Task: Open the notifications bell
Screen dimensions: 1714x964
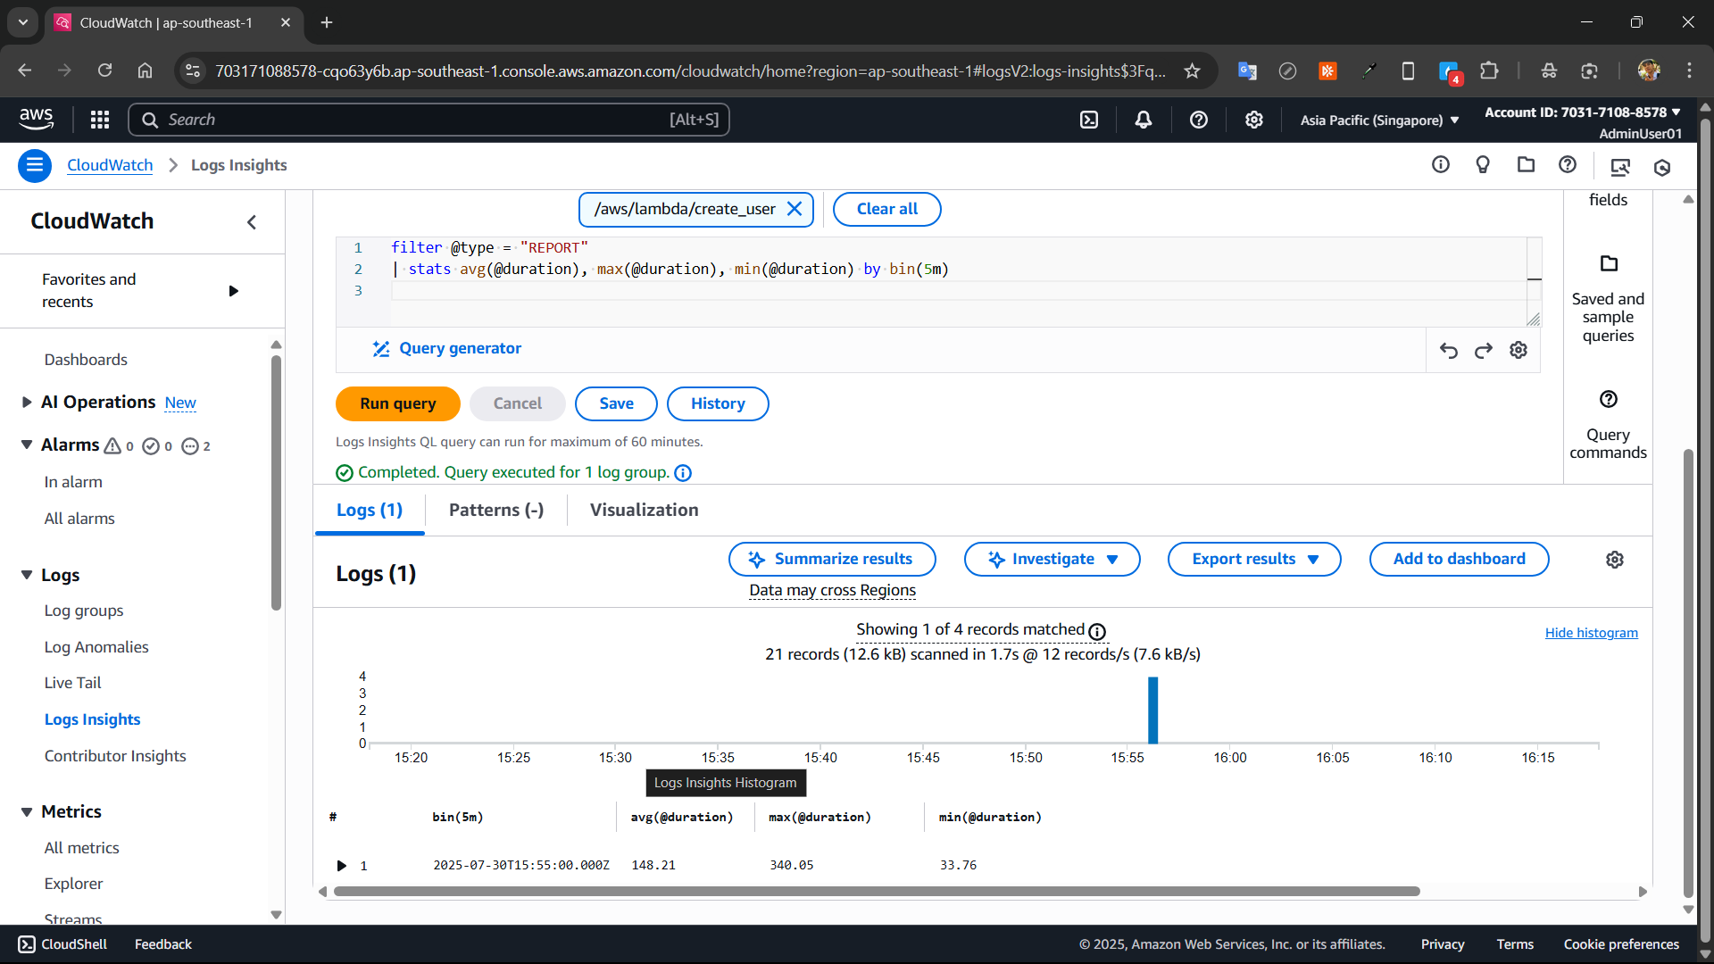Action: tap(1144, 120)
